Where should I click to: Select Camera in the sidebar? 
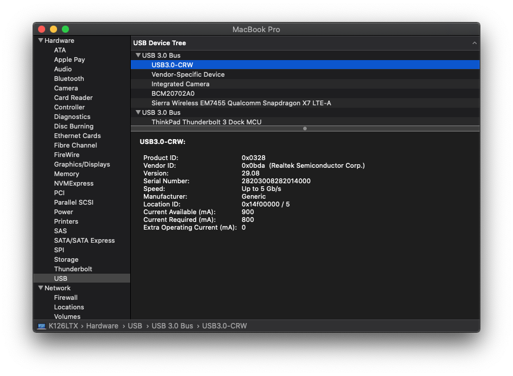point(66,88)
